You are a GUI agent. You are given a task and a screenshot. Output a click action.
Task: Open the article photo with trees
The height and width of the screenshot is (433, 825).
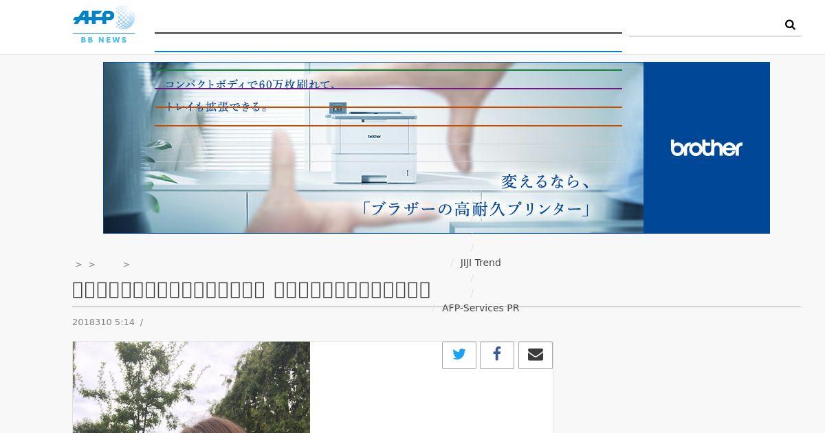191,387
